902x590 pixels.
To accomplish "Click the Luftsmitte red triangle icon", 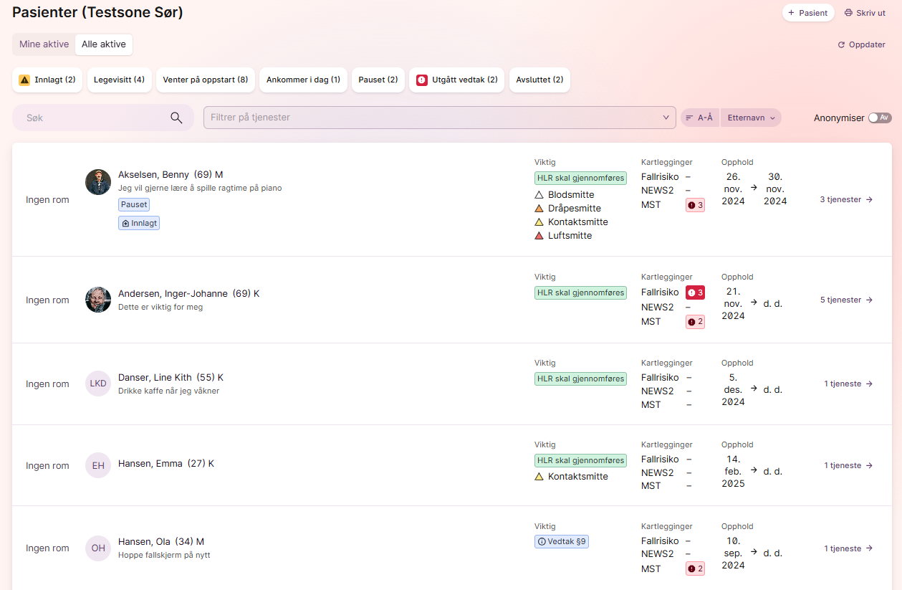I will tap(539, 236).
